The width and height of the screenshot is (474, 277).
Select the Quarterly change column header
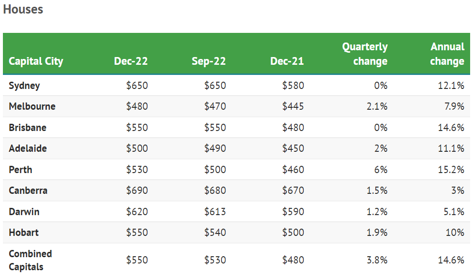pos(365,54)
